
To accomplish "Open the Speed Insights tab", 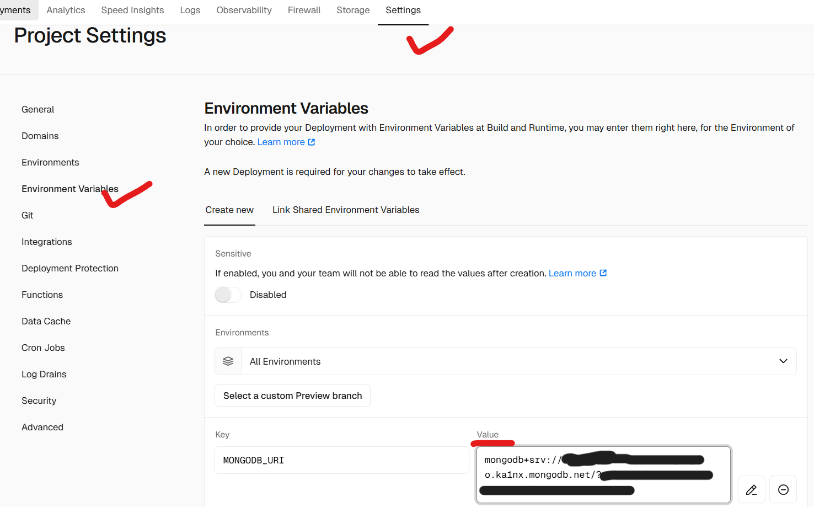I will click(x=132, y=10).
